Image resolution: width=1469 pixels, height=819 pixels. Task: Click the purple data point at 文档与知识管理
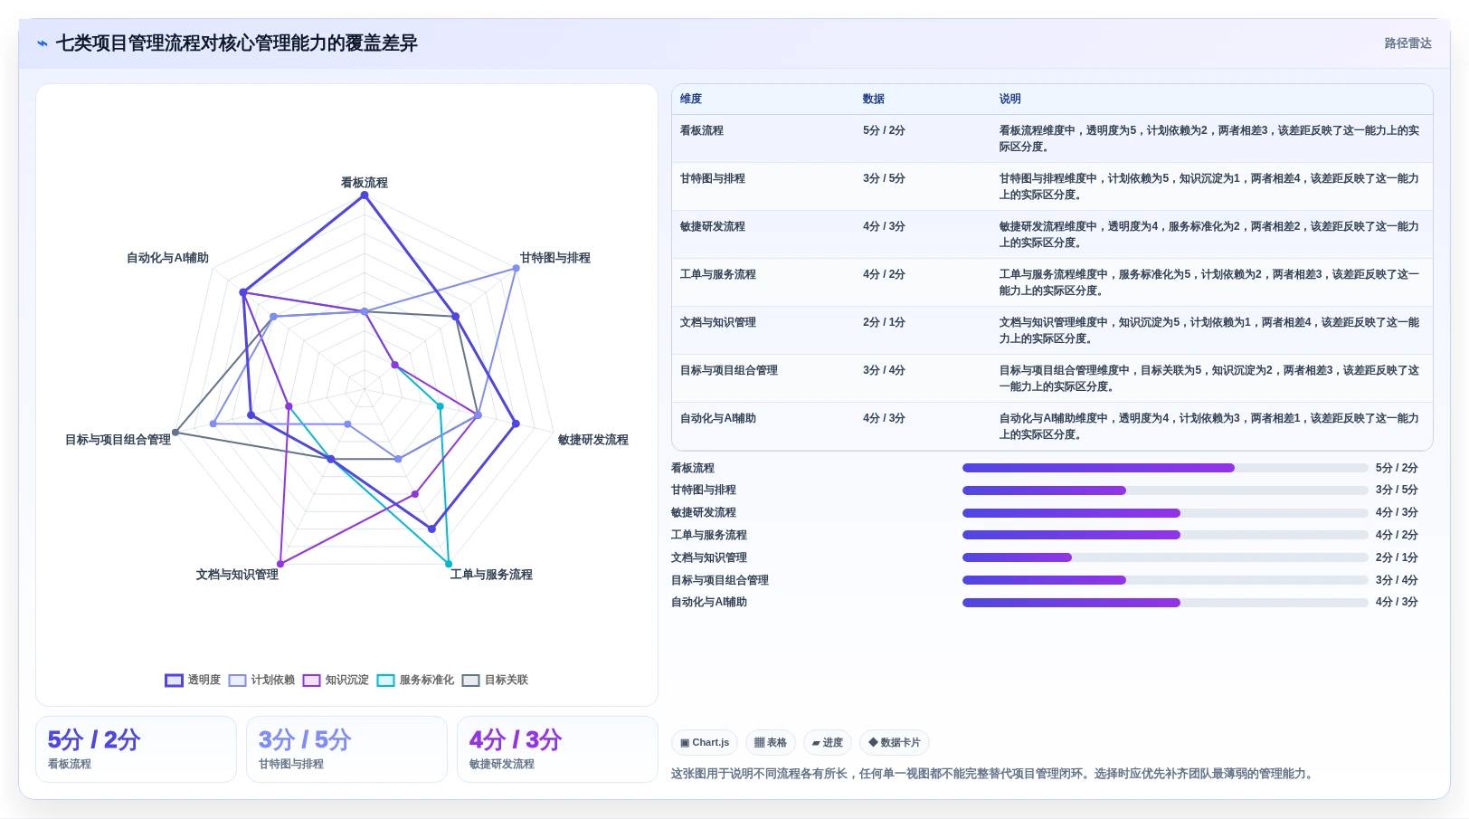tap(280, 564)
